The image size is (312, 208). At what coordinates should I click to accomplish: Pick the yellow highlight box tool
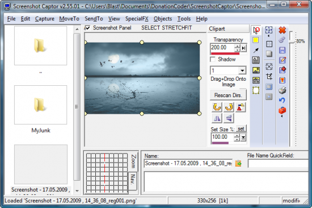256,40
